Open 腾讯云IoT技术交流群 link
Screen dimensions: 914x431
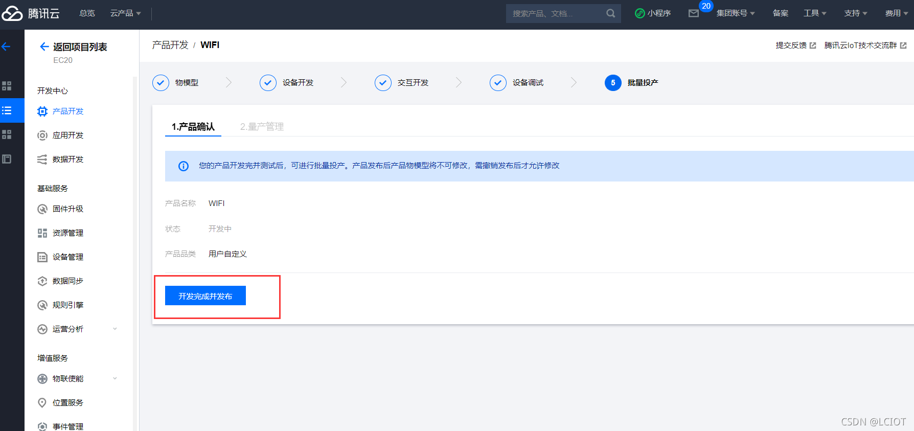coord(860,46)
